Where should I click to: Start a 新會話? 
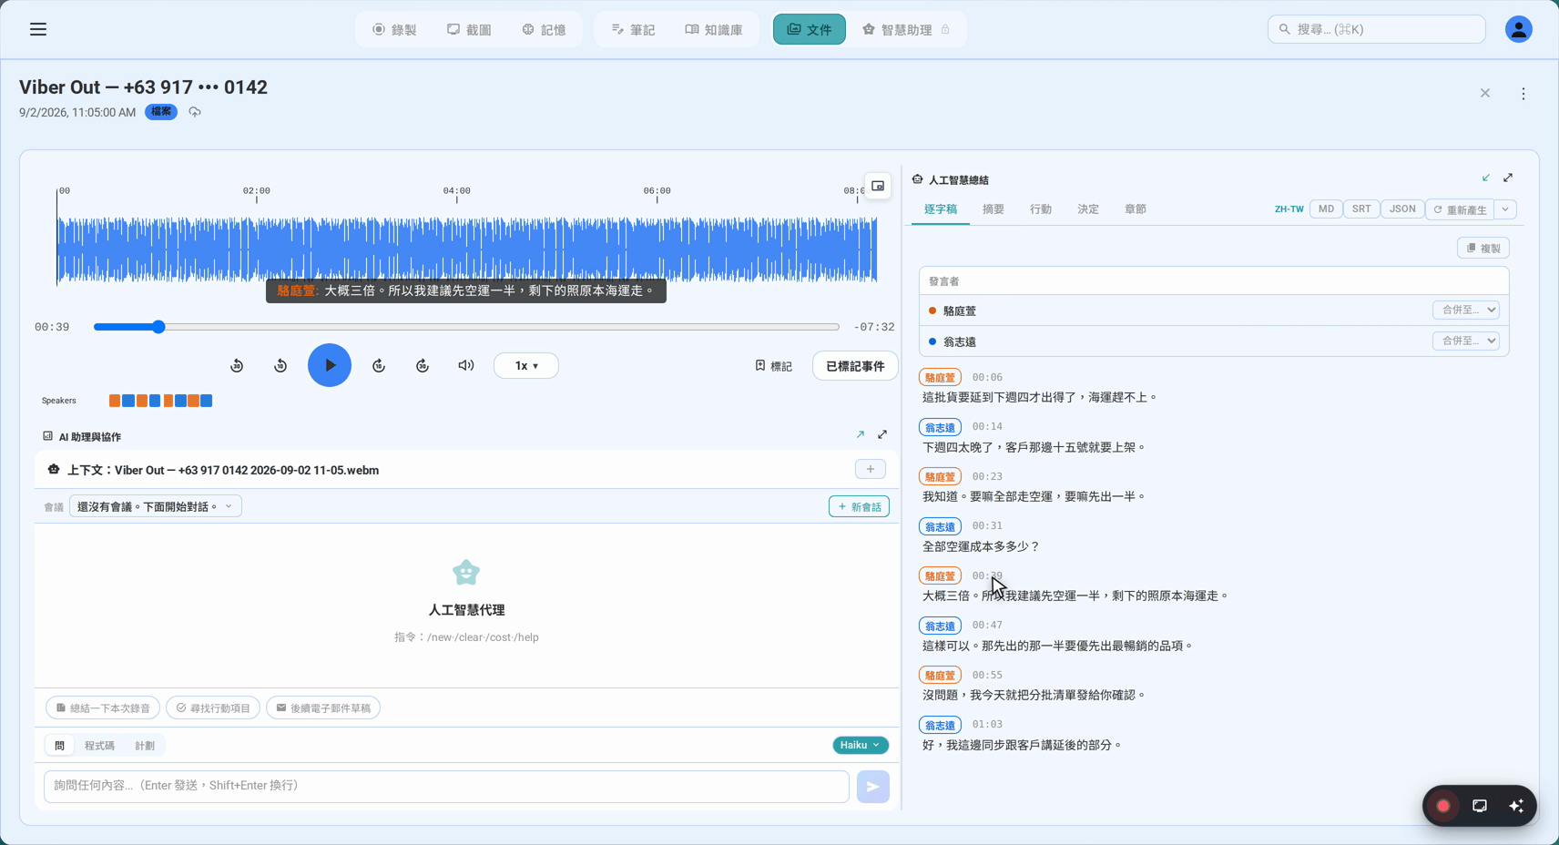(859, 506)
